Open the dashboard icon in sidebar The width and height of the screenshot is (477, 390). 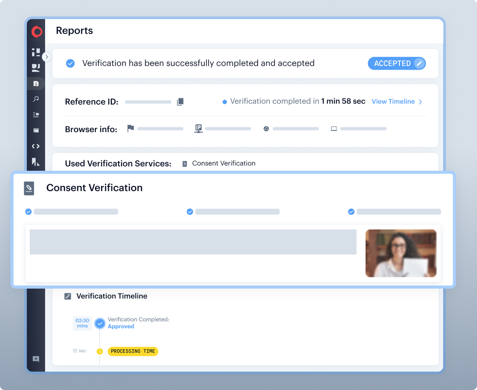click(36, 52)
